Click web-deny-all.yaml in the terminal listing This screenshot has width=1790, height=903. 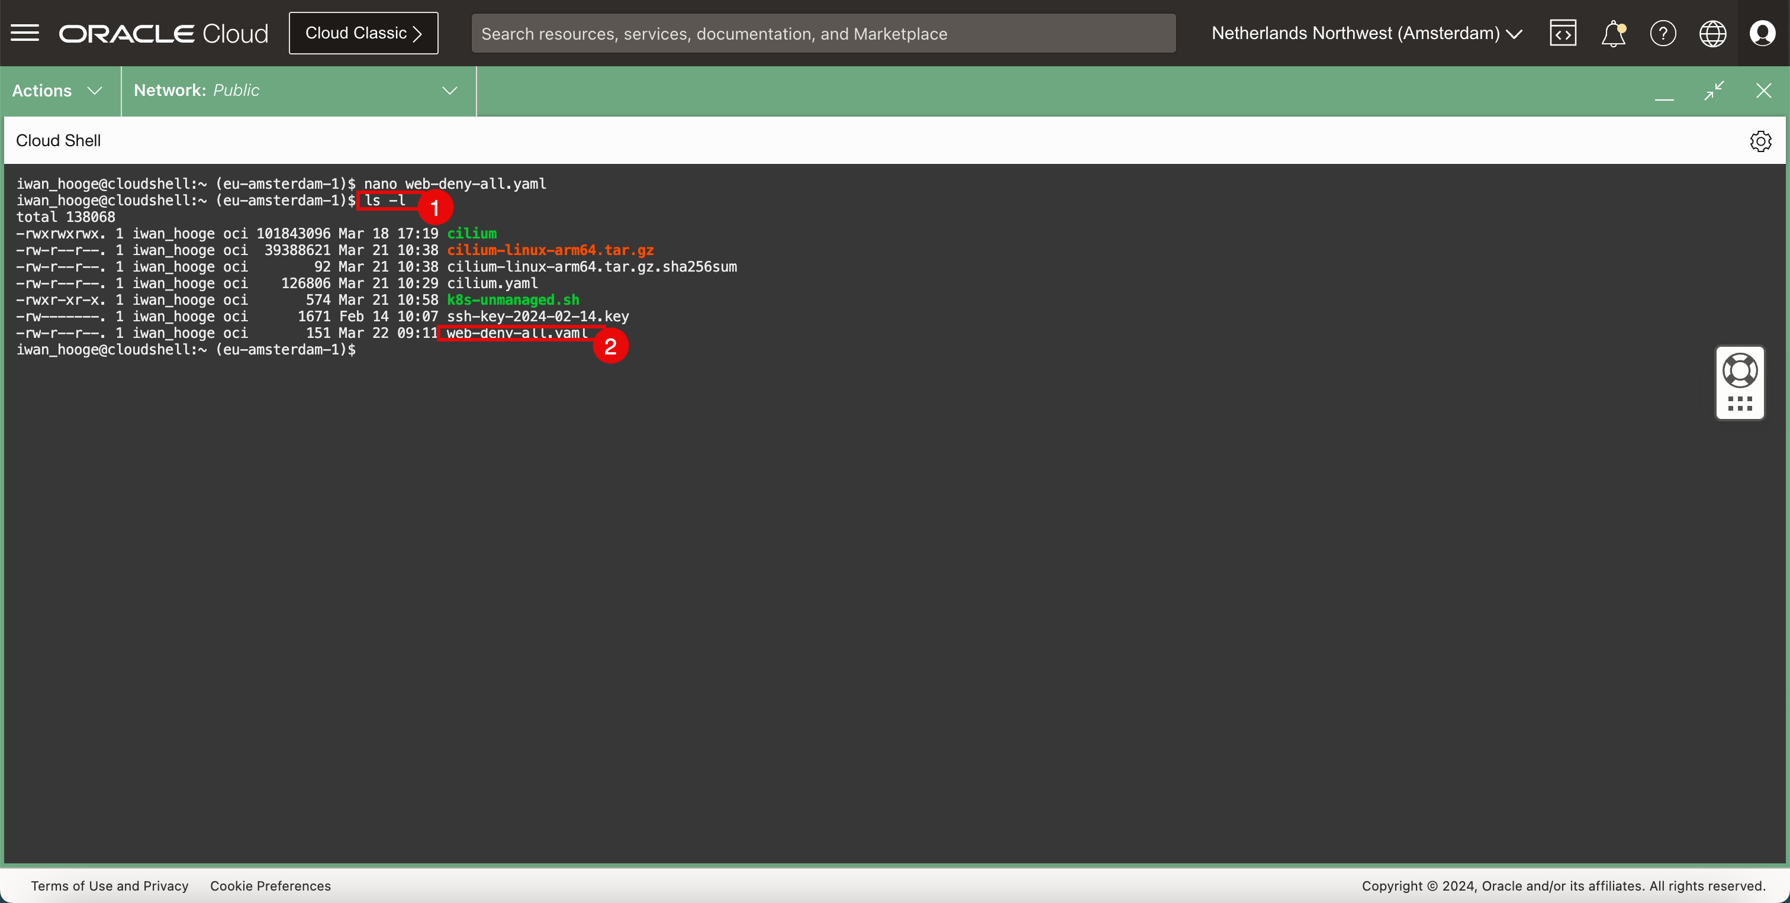tap(517, 333)
